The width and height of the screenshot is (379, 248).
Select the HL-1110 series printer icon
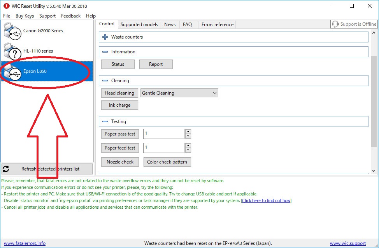click(12, 51)
